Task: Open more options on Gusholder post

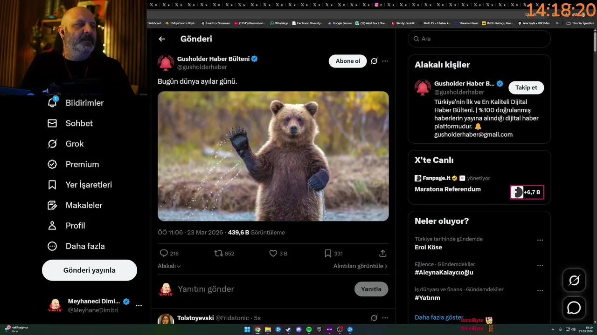Action: 385,61
